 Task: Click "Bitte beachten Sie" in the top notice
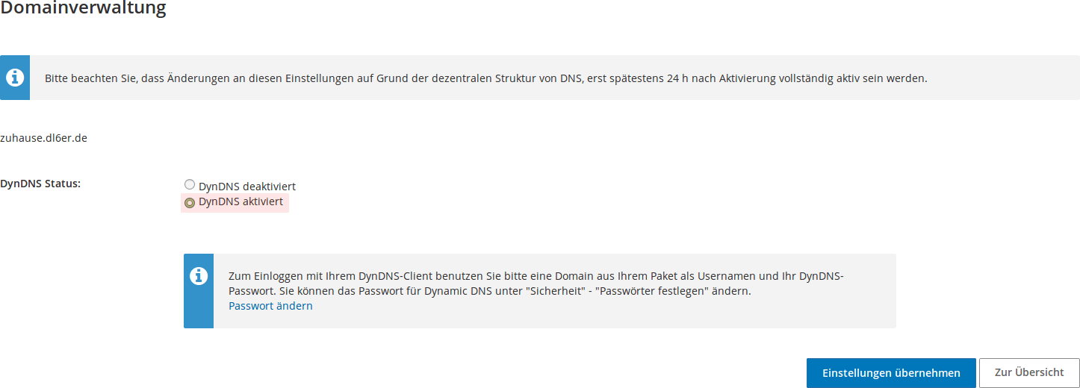pos(90,78)
